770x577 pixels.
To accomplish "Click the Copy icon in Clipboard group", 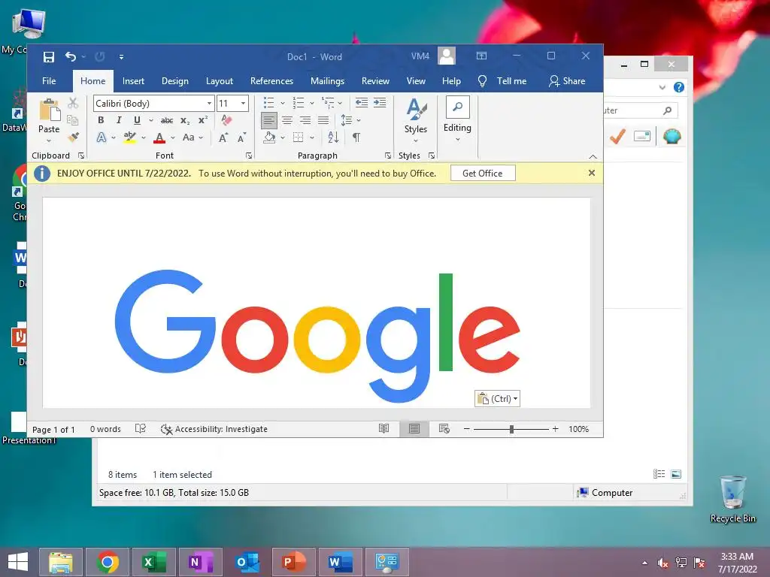I will click(73, 120).
